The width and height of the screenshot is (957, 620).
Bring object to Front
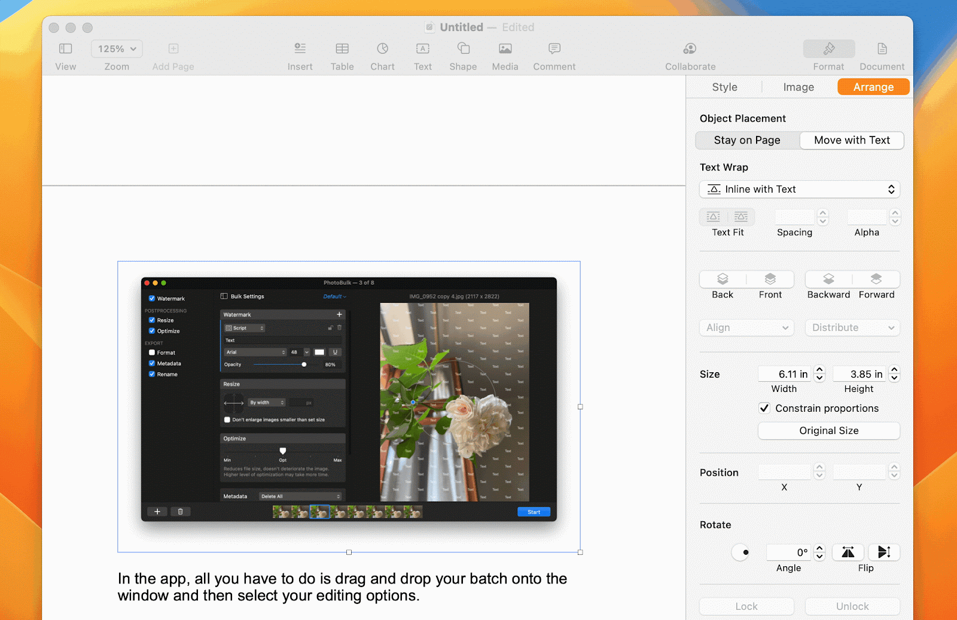point(770,279)
